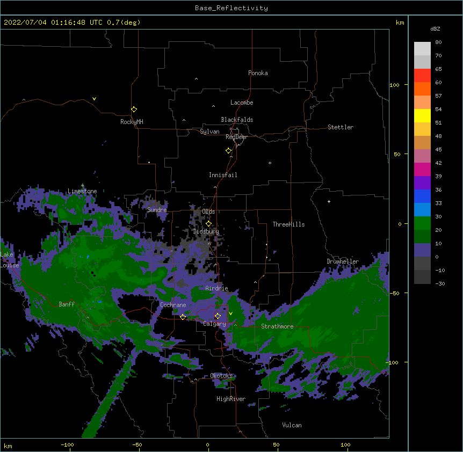
Task: Click the Blackfalds city label
Action: [237, 120]
